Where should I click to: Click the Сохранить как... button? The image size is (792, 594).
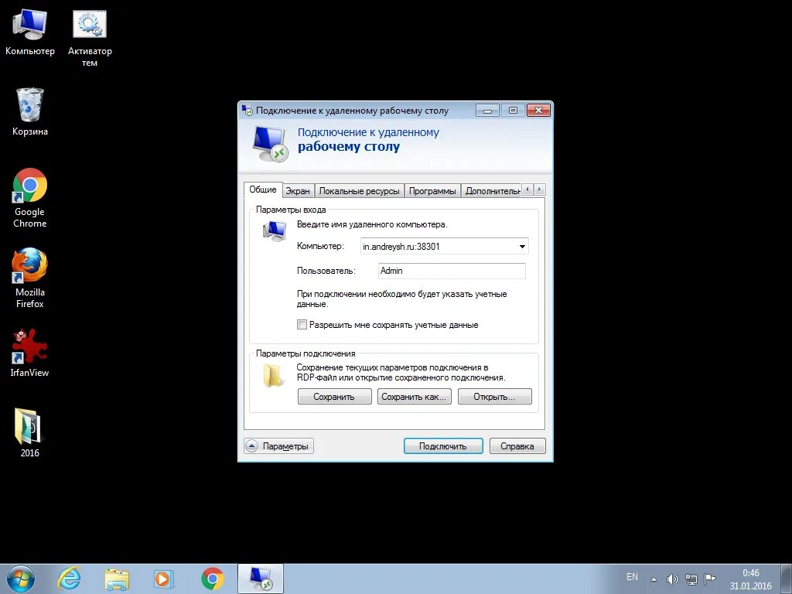pyautogui.click(x=414, y=397)
